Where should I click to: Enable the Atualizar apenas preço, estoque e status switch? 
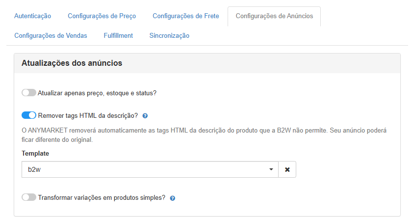pyautogui.click(x=29, y=93)
